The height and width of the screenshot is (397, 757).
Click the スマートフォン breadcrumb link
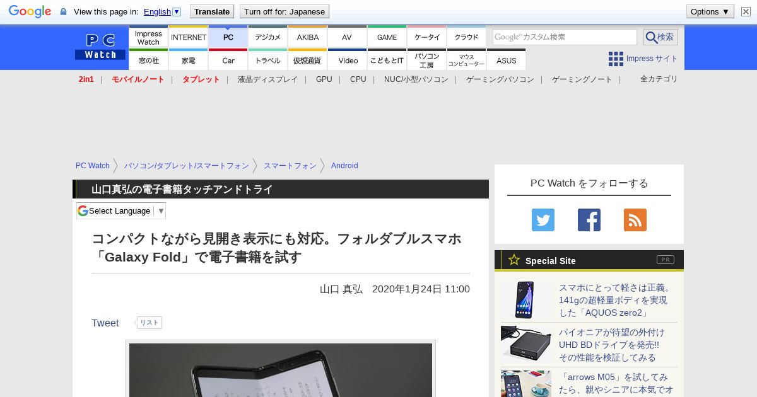(290, 166)
